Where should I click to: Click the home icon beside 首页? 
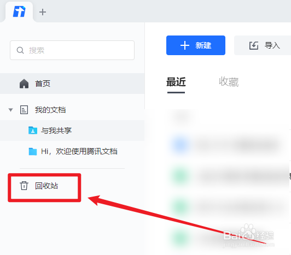[24, 84]
